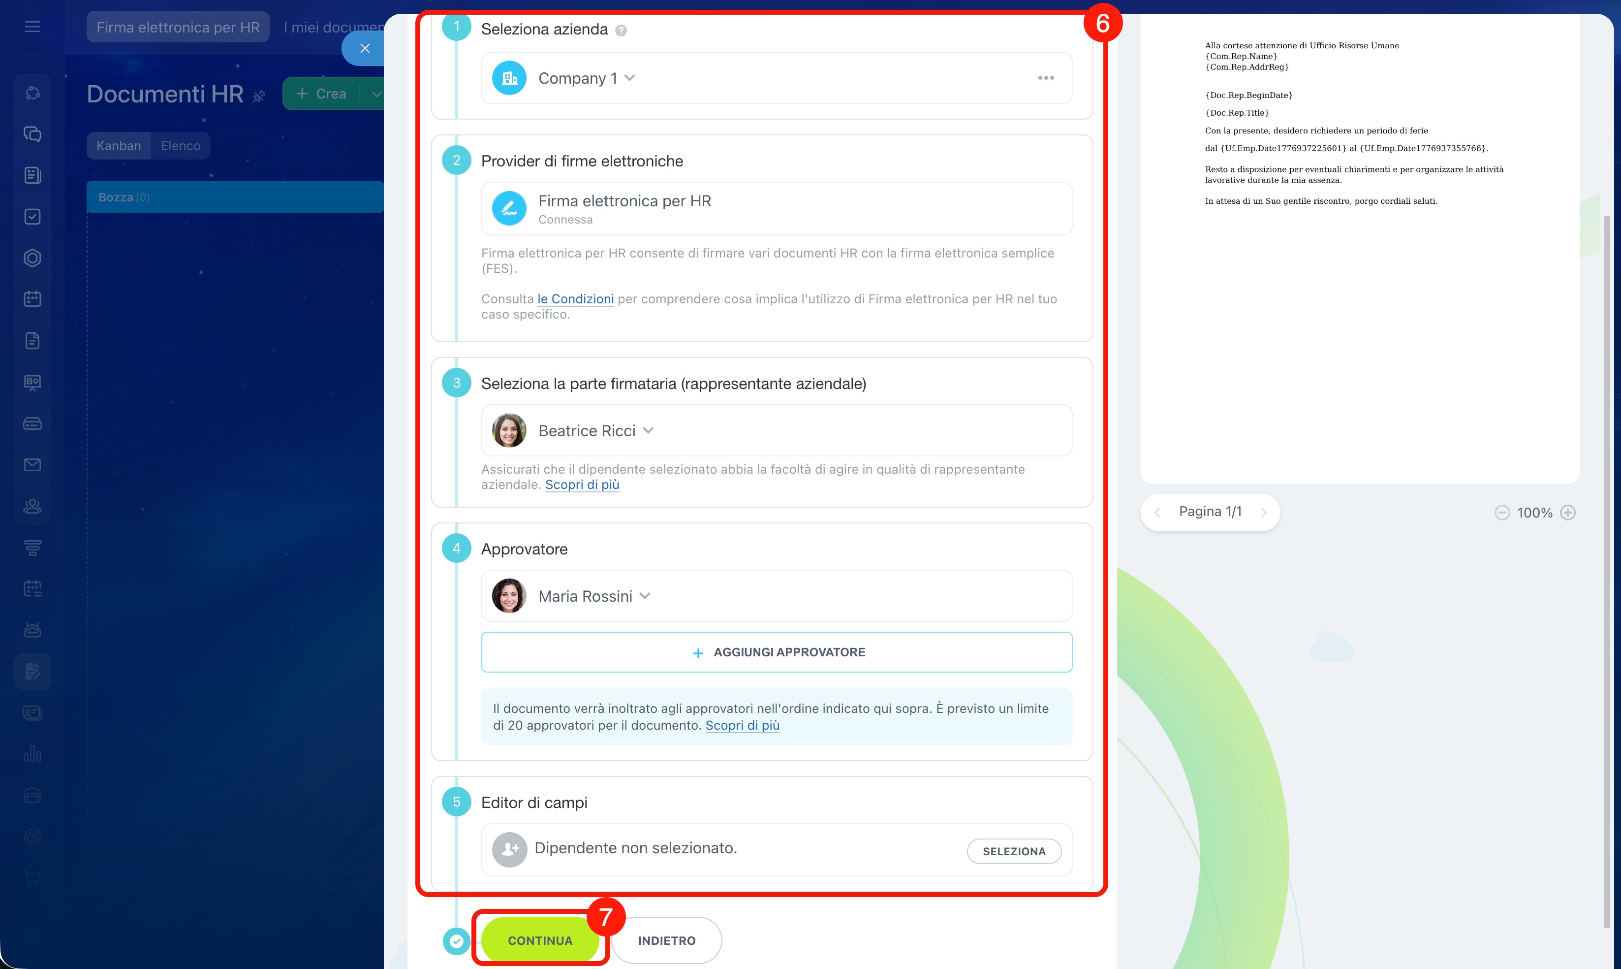Click SELEZIONA to choose an employee

point(1013,851)
